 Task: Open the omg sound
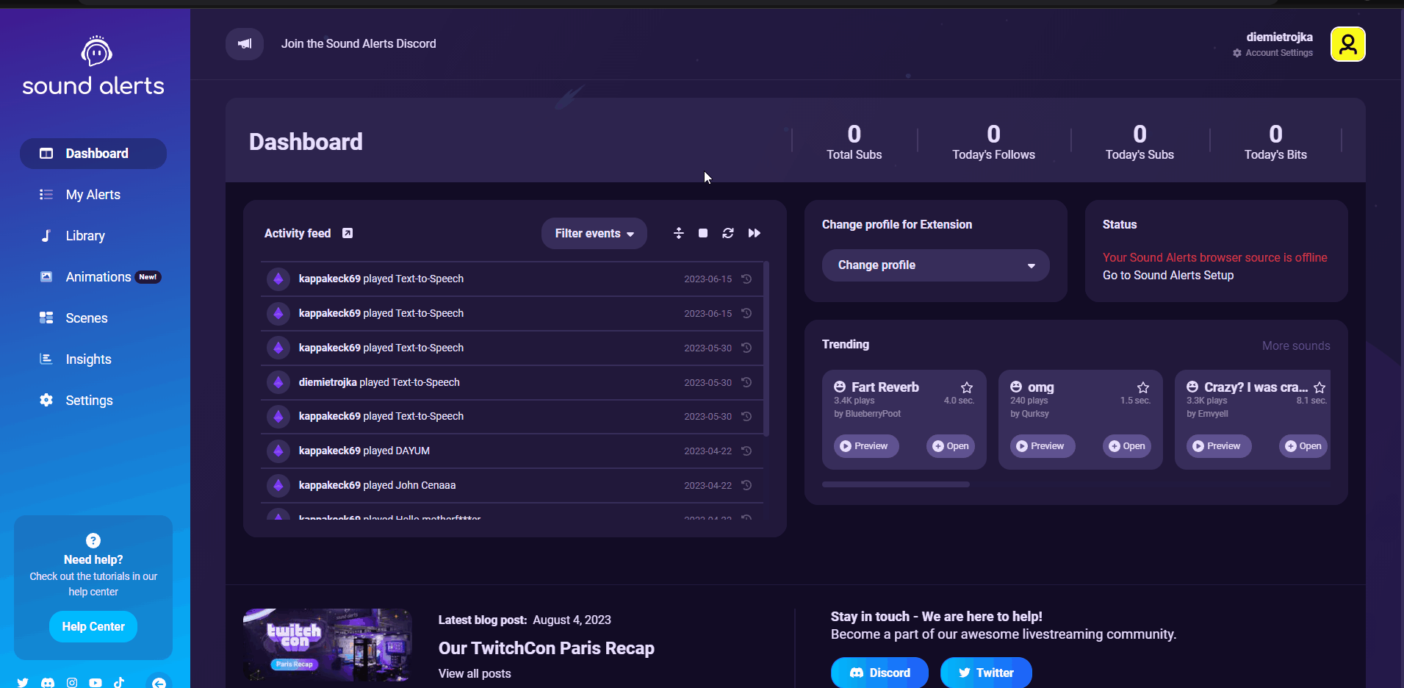[x=1127, y=446]
